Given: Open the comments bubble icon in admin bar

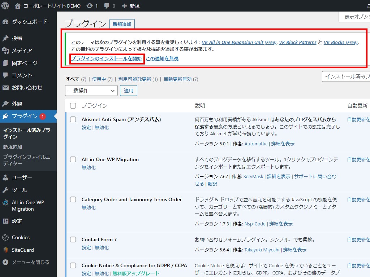Looking at the screenshot, I should click(x=107, y=6).
